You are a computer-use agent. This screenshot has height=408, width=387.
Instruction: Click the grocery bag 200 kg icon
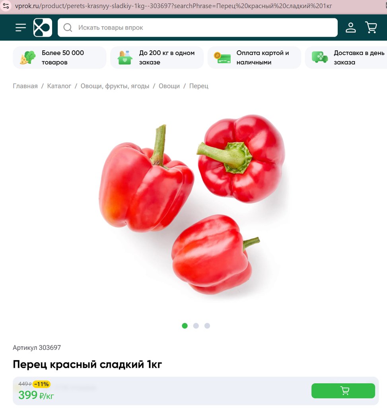point(125,57)
